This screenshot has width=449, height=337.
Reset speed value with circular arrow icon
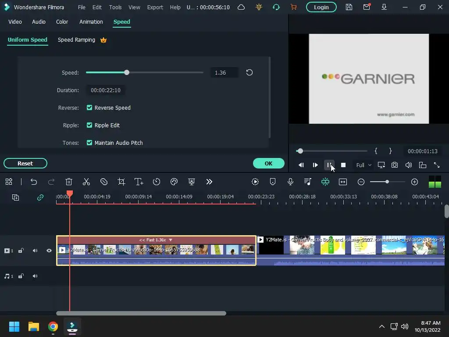point(249,72)
